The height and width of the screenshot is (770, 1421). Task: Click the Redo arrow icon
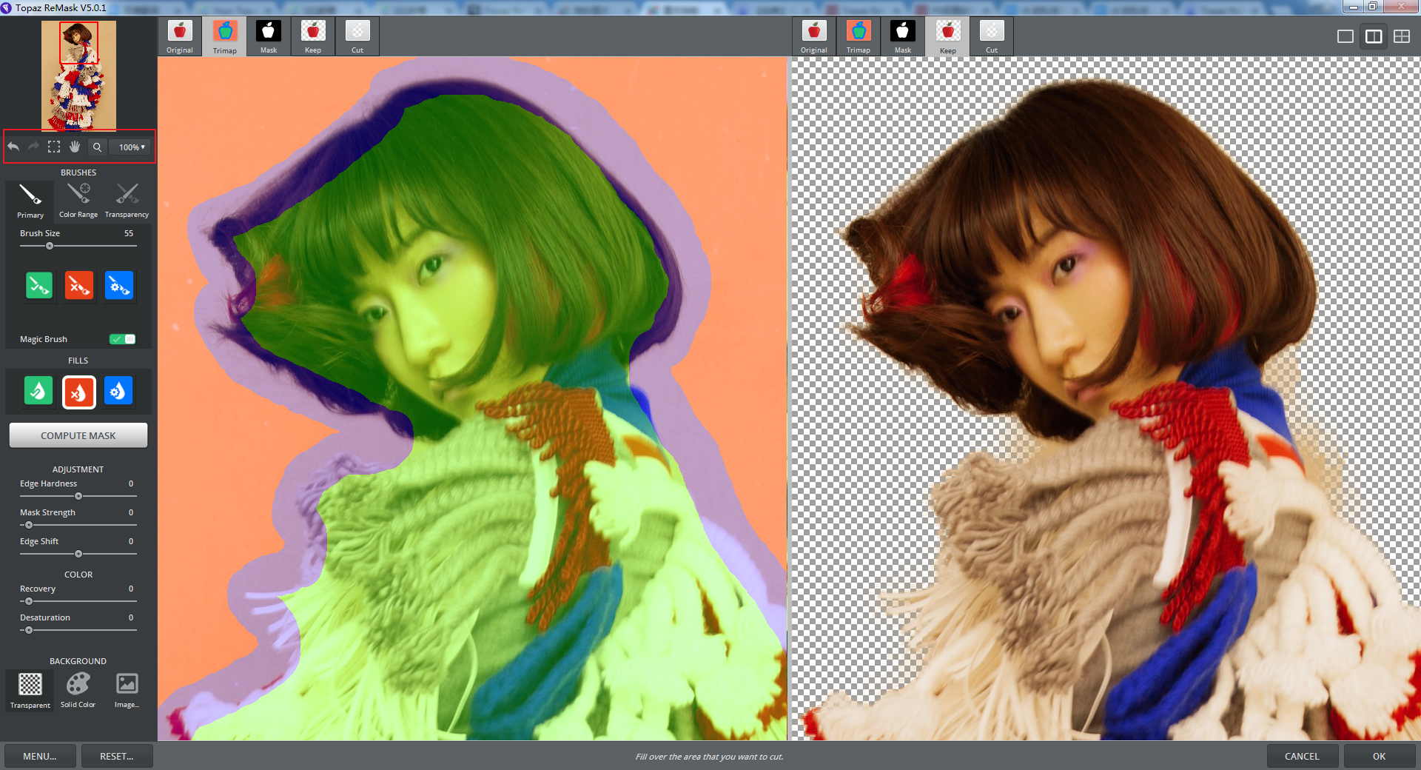click(x=33, y=147)
